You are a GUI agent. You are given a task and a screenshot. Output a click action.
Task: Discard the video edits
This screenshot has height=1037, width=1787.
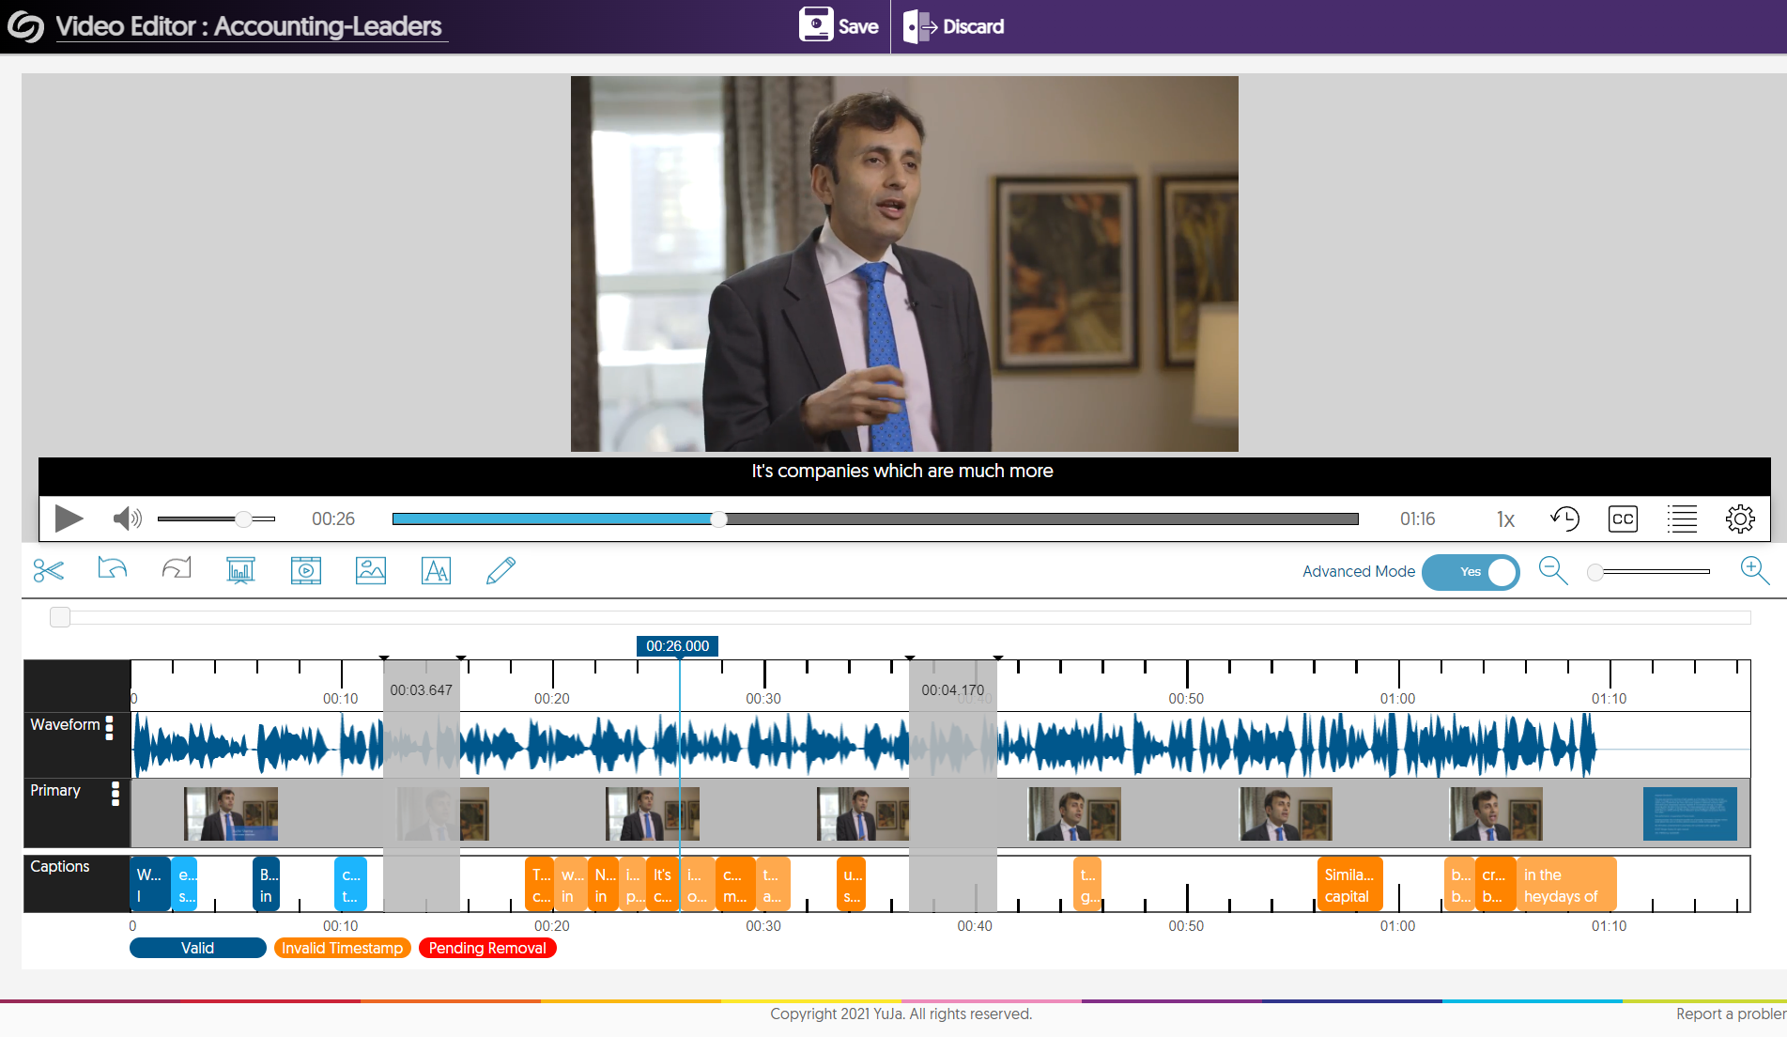click(x=954, y=26)
